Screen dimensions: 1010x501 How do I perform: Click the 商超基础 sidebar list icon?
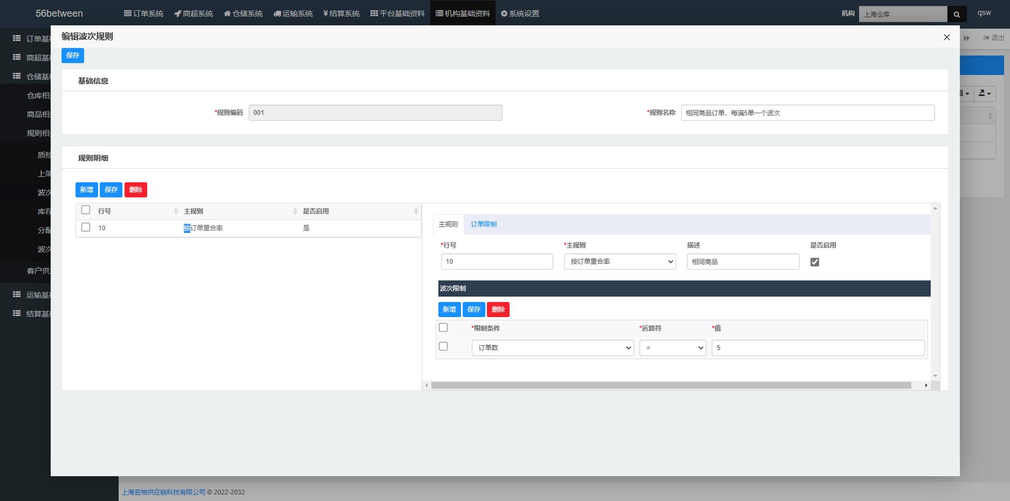17,57
